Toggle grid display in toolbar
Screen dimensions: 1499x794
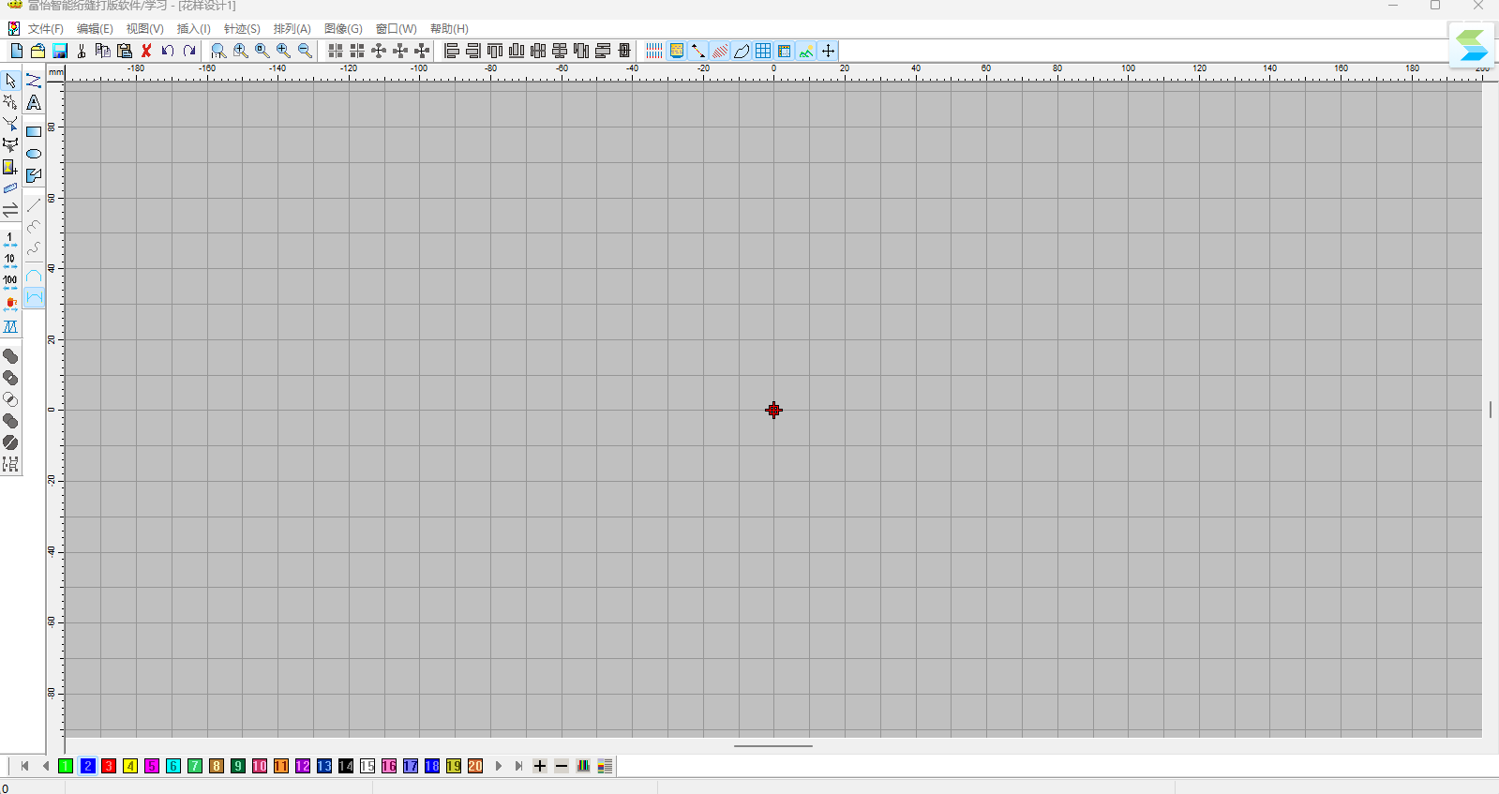coord(763,51)
